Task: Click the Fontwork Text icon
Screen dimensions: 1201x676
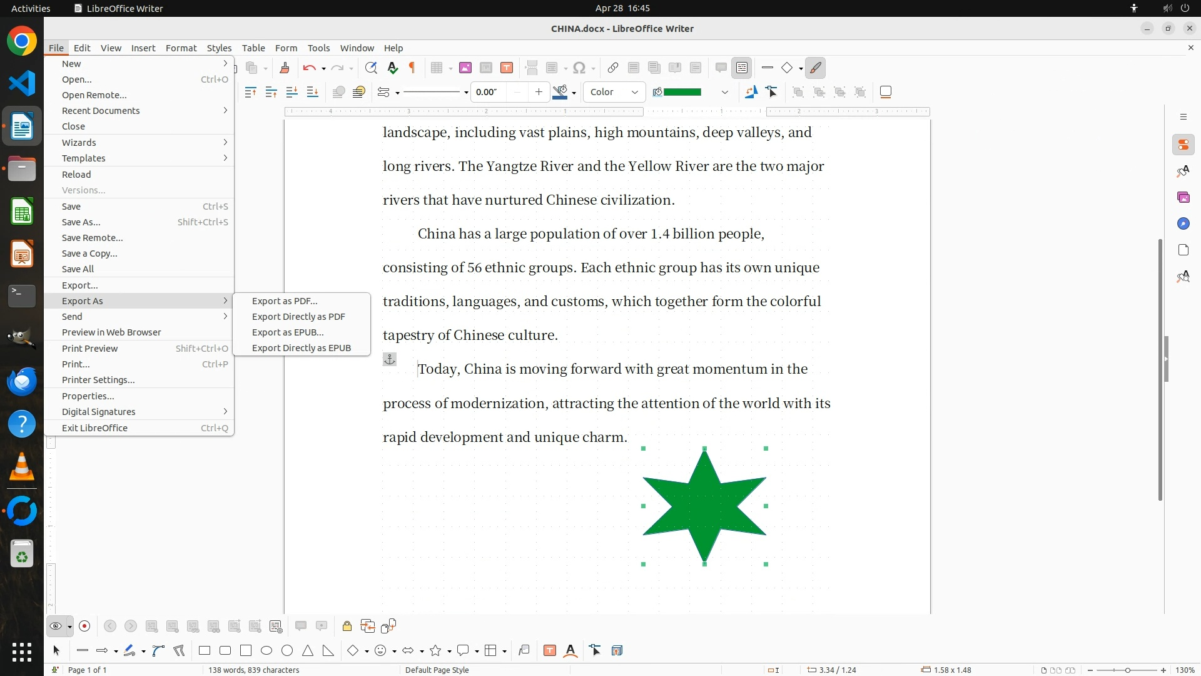Action: tap(570, 651)
